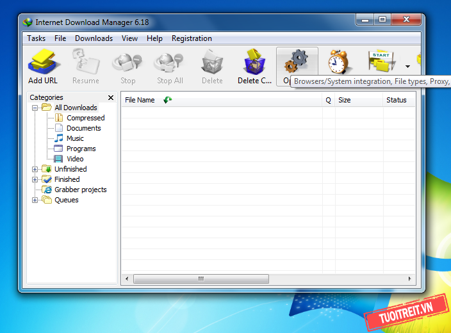Open Options via the gear icon
This screenshot has height=333, width=451.
(297, 63)
